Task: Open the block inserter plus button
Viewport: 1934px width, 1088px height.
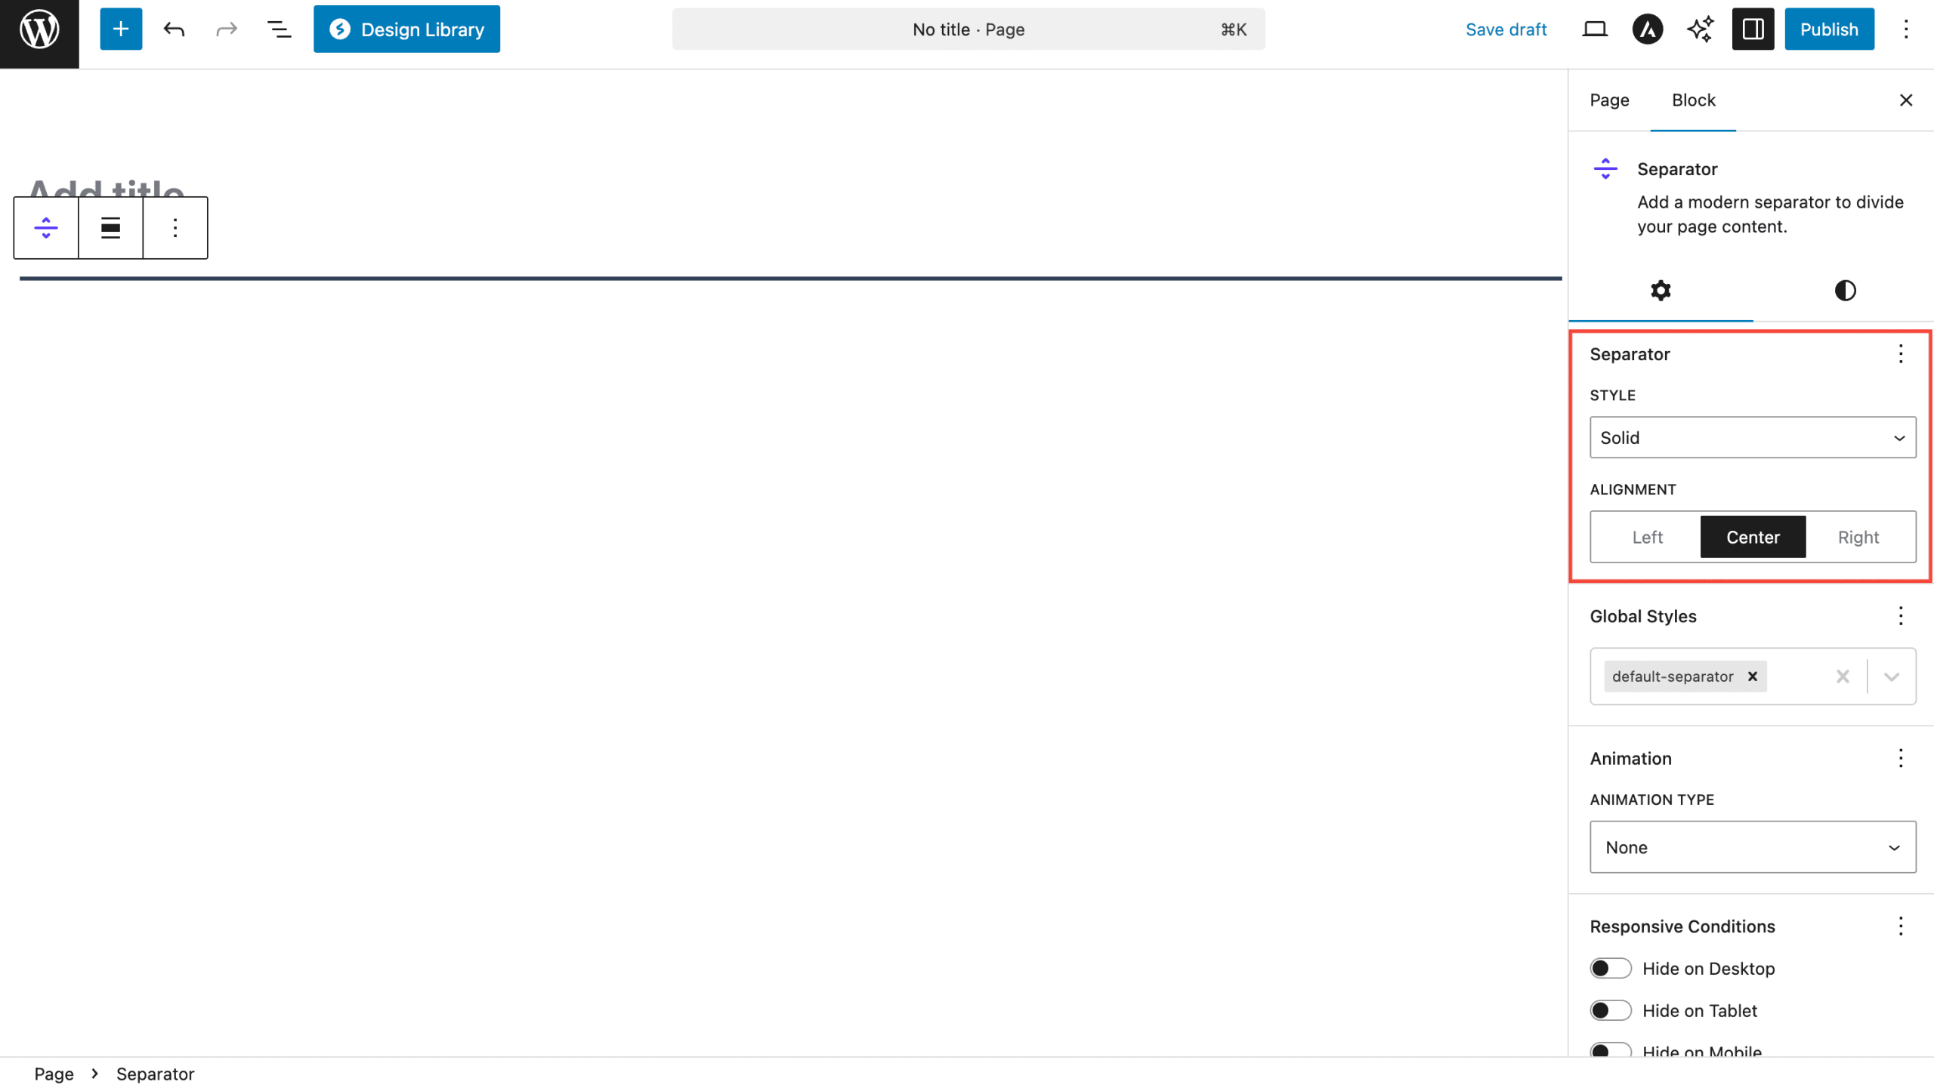Action: (121, 29)
